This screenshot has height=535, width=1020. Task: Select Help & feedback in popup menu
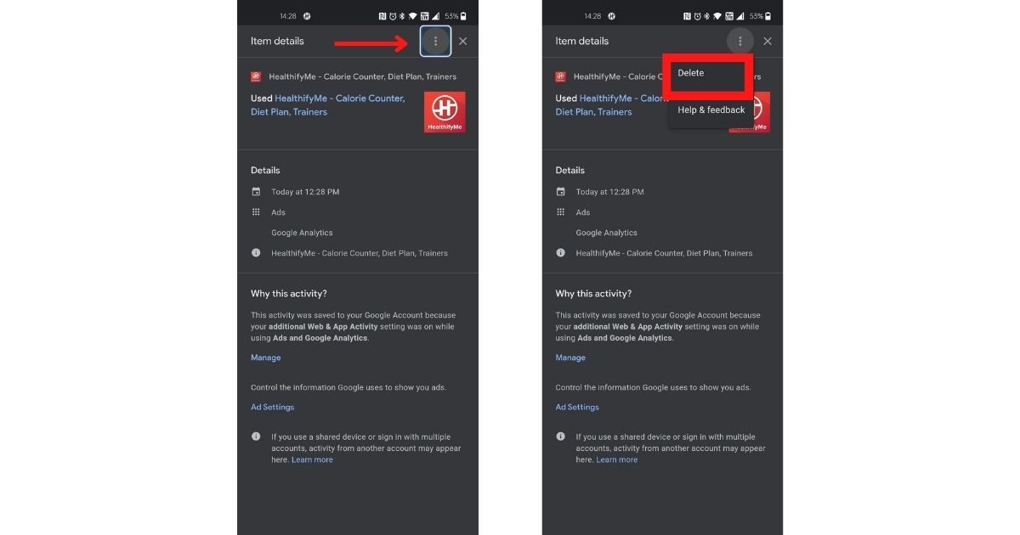tap(711, 110)
